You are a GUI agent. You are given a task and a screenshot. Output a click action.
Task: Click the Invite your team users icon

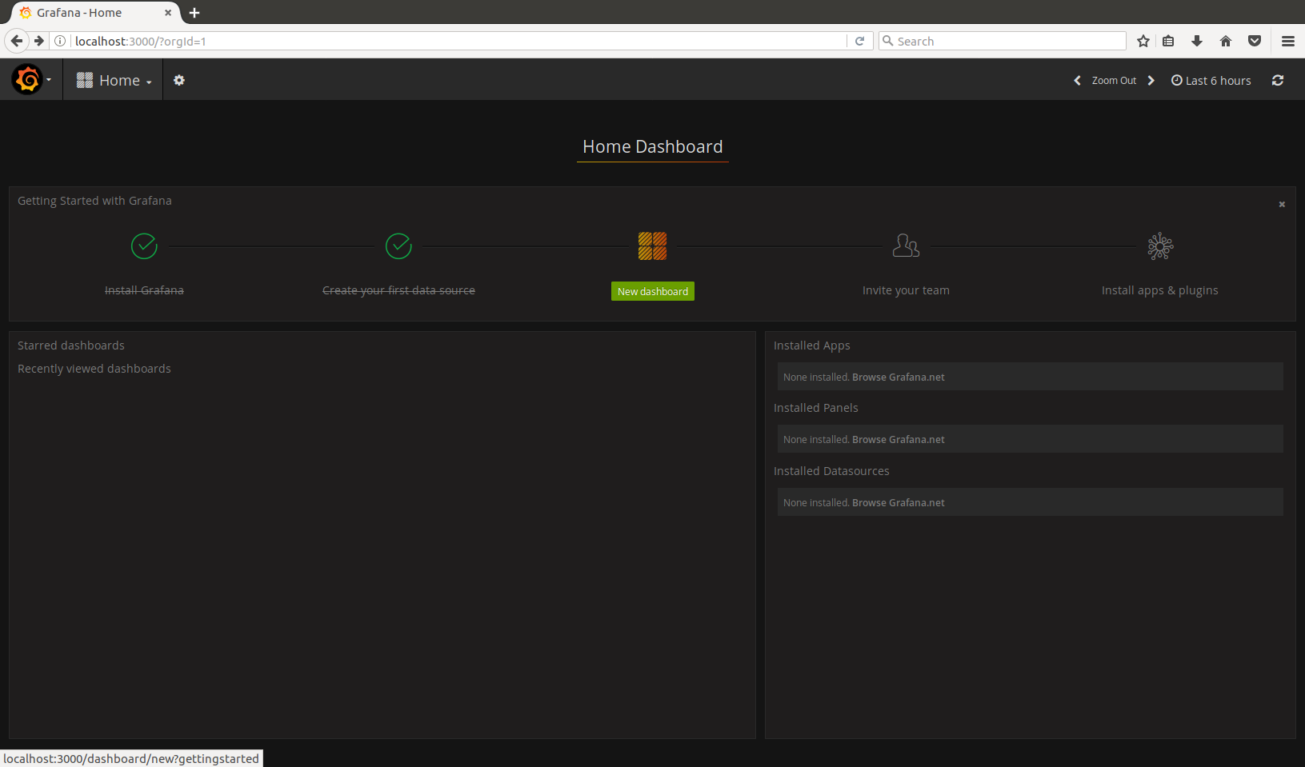pos(906,246)
